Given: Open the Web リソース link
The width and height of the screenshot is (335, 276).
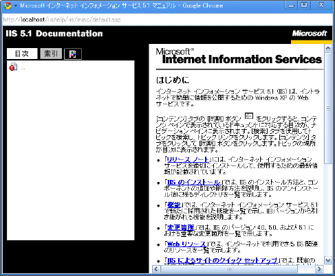Looking at the screenshot, I should (186, 244).
